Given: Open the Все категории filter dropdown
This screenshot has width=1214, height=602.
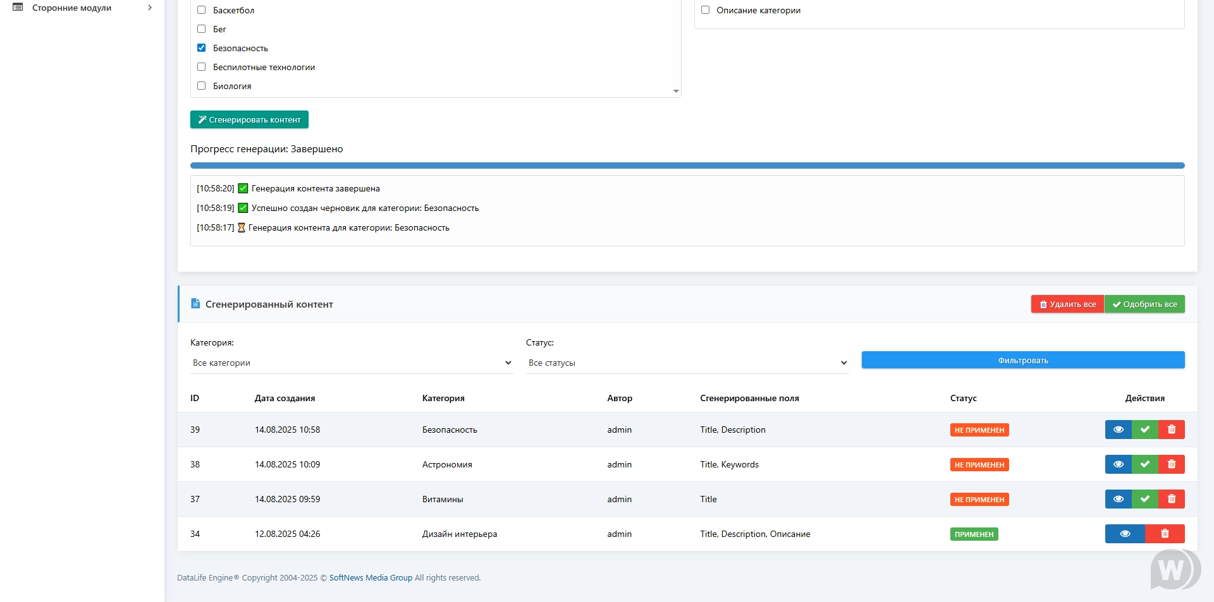Looking at the screenshot, I should (x=352, y=363).
